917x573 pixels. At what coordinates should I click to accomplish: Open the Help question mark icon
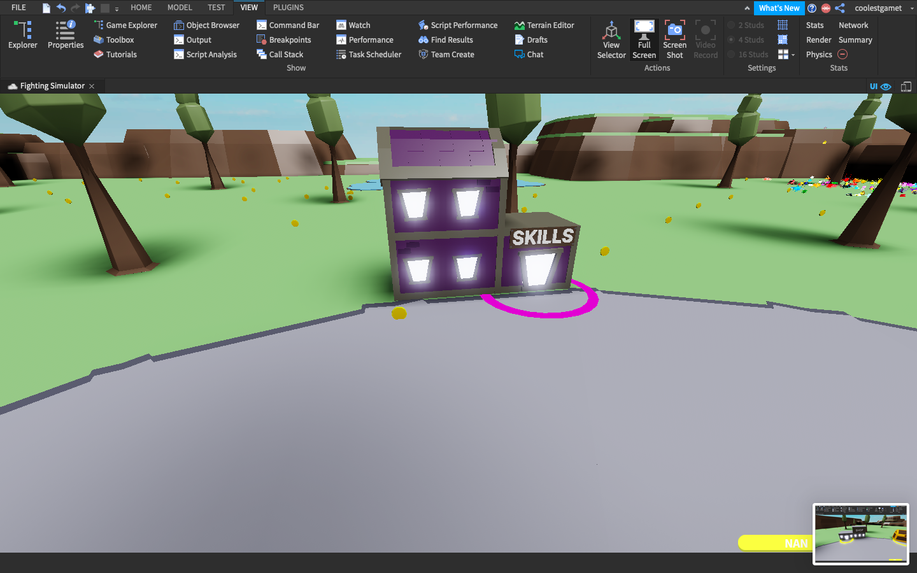click(x=812, y=8)
